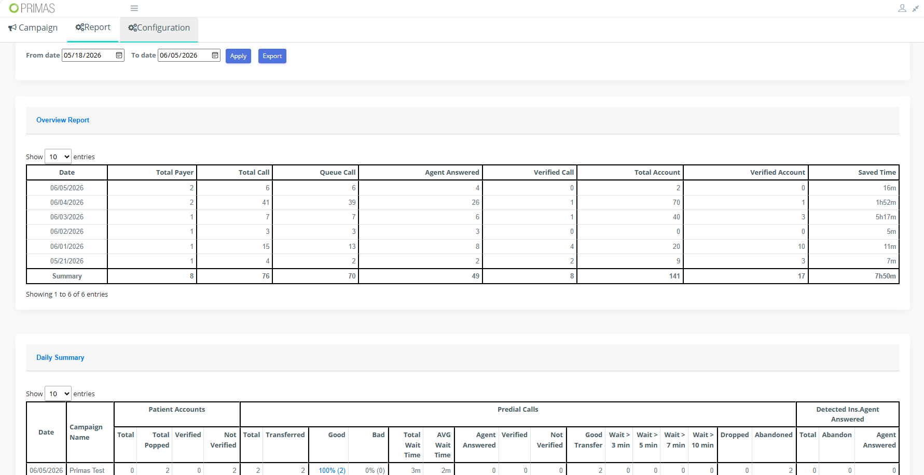Click the Summary row label
This screenshot has height=475, width=924.
(x=67, y=276)
